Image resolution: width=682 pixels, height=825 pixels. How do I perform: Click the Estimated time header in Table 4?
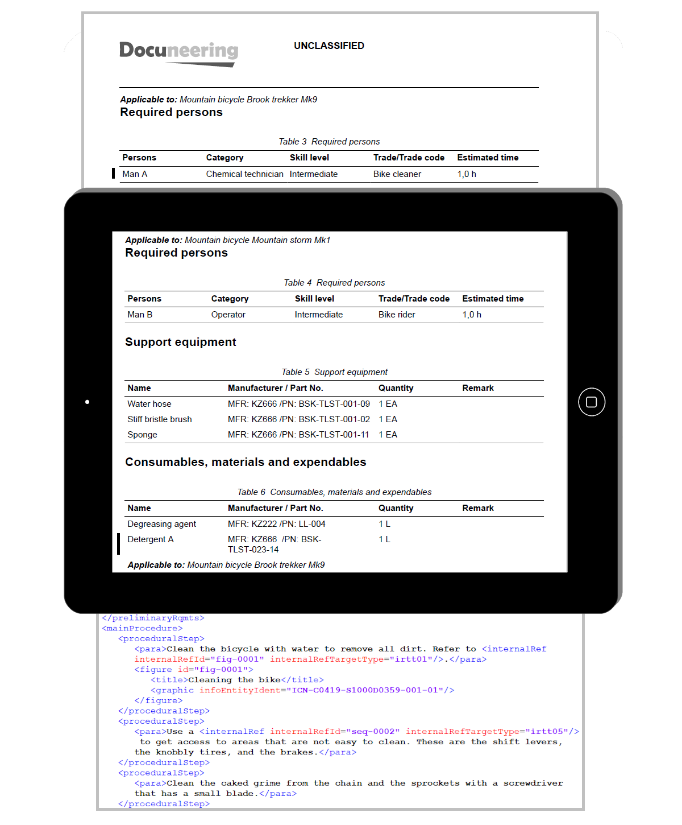tap(493, 299)
